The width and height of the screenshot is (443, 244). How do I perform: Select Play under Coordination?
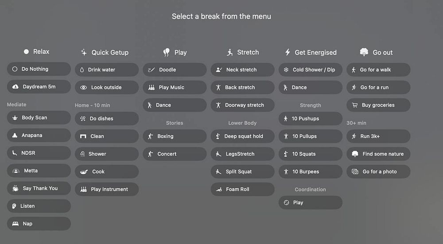310,202
